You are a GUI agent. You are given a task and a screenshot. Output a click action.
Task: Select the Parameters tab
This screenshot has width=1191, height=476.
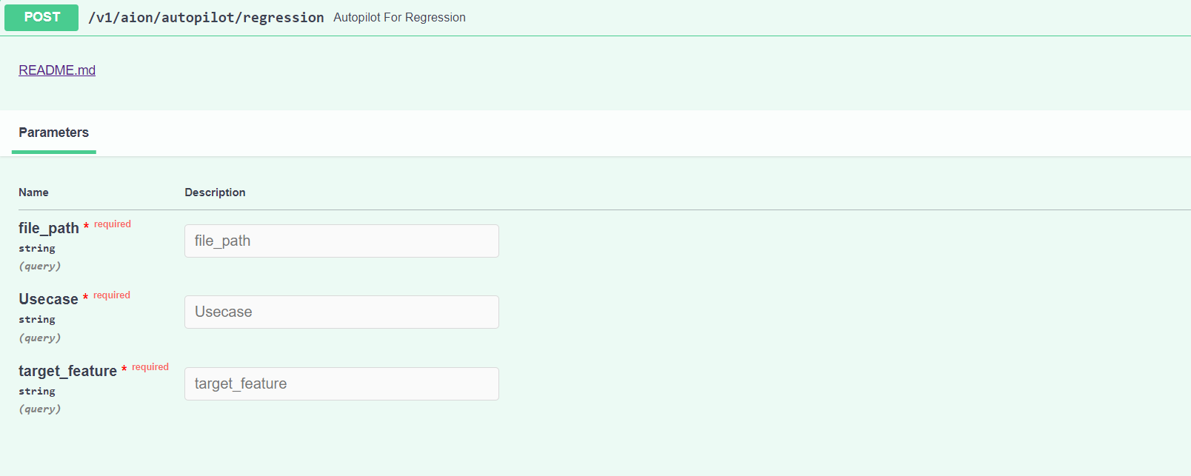53,133
